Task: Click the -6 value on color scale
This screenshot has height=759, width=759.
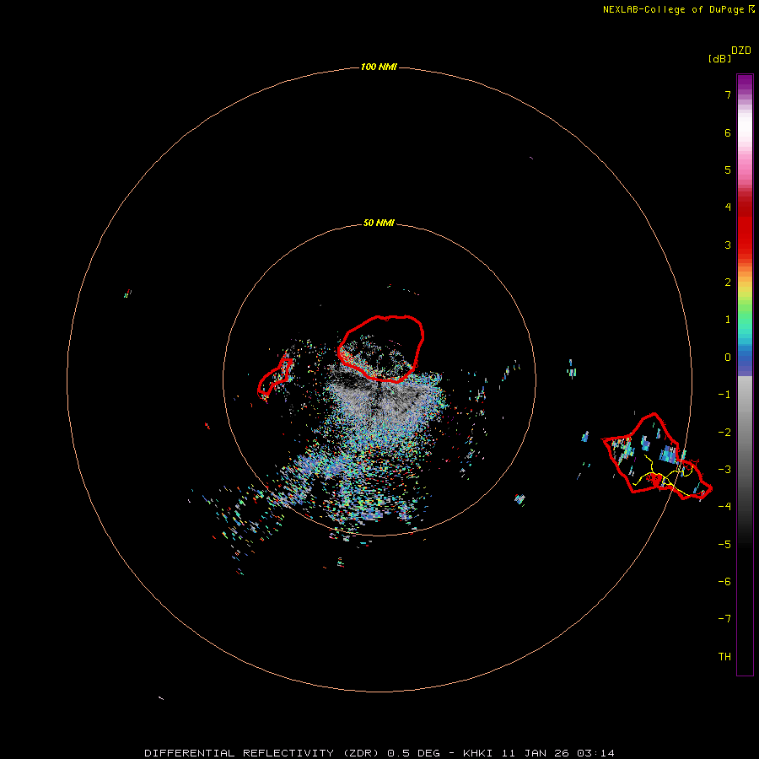Action: (x=724, y=582)
